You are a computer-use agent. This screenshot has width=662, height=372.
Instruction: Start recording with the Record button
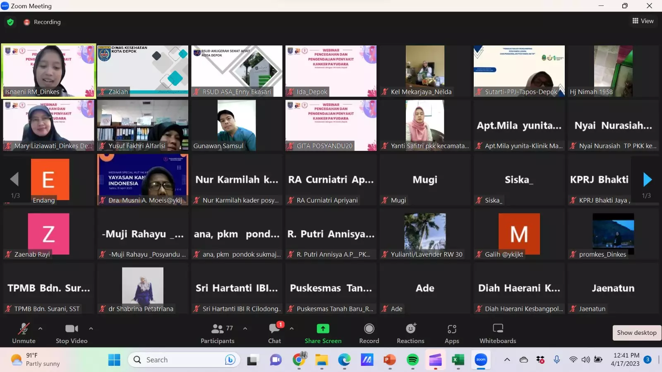click(369, 333)
